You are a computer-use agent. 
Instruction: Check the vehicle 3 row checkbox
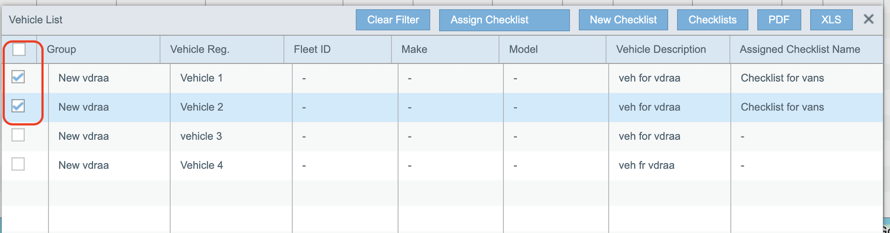point(18,135)
